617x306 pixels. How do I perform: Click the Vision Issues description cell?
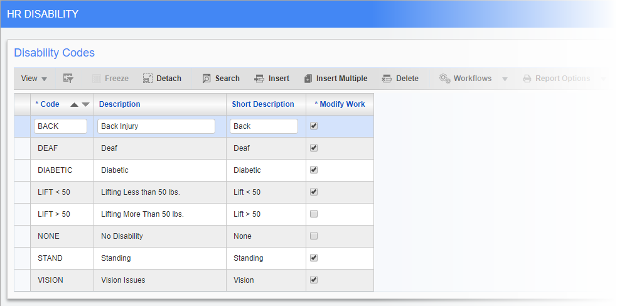pyautogui.click(x=160, y=280)
